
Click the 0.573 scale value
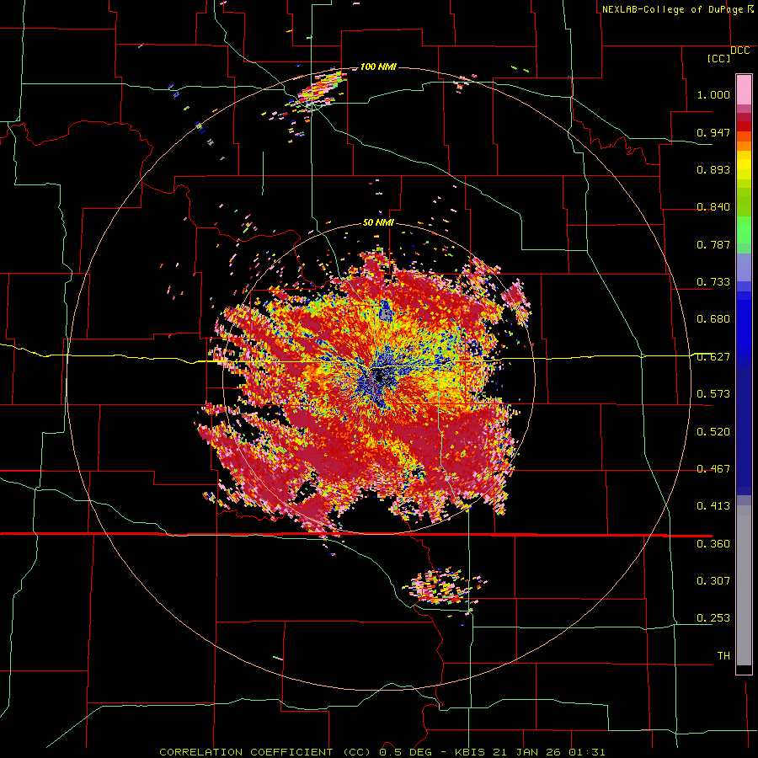pyautogui.click(x=713, y=394)
